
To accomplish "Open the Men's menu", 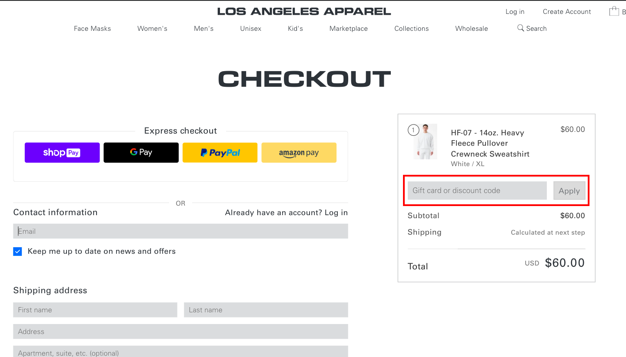I will 204,29.
